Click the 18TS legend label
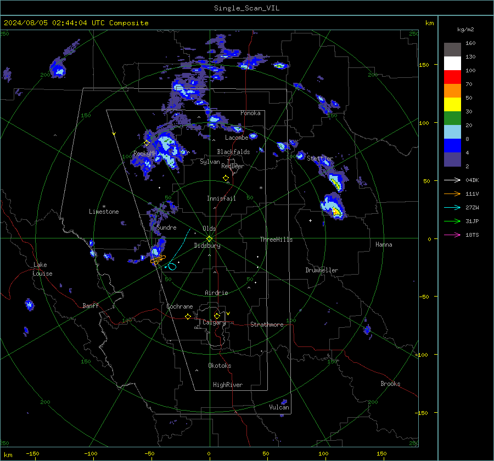Image resolution: width=494 pixels, height=461 pixels. pyautogui.click(x=472, y=235)
